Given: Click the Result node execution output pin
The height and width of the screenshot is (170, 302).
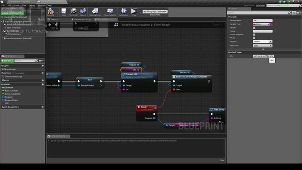Looking at the screenshot, I should point(154,114).
